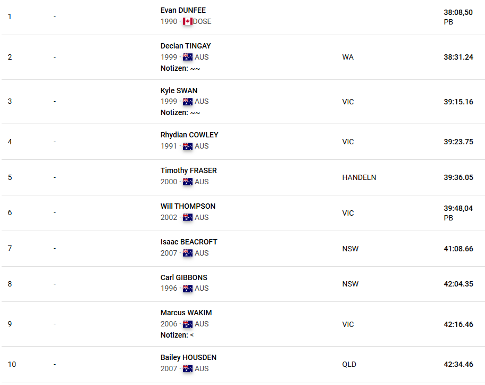485x385 pixels.
Task: Click the Australian flag for Rhydian COWLEY
Action: (x=187, y=146)
